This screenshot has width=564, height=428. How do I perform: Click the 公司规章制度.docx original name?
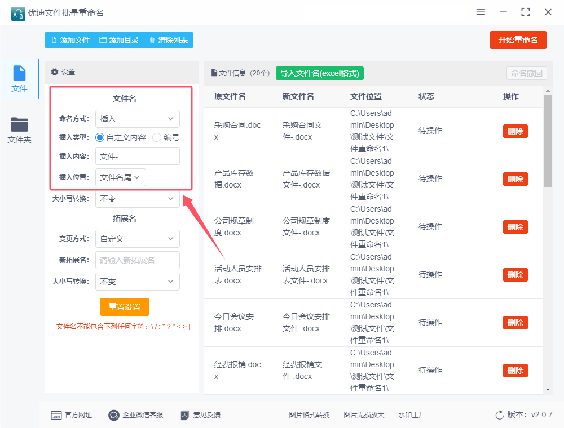pyautogui.click(x=234, y=227)
